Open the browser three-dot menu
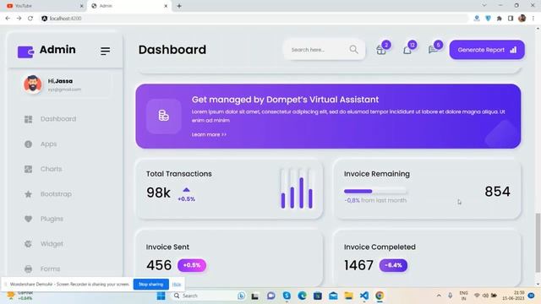 pos(533,19)
